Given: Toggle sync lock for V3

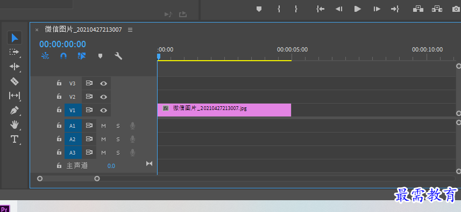Looking at the screenshot, I should [89, 83].
